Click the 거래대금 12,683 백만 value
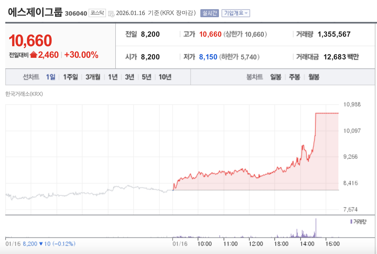Screen dimensions: 377x254 pos(341,57)
